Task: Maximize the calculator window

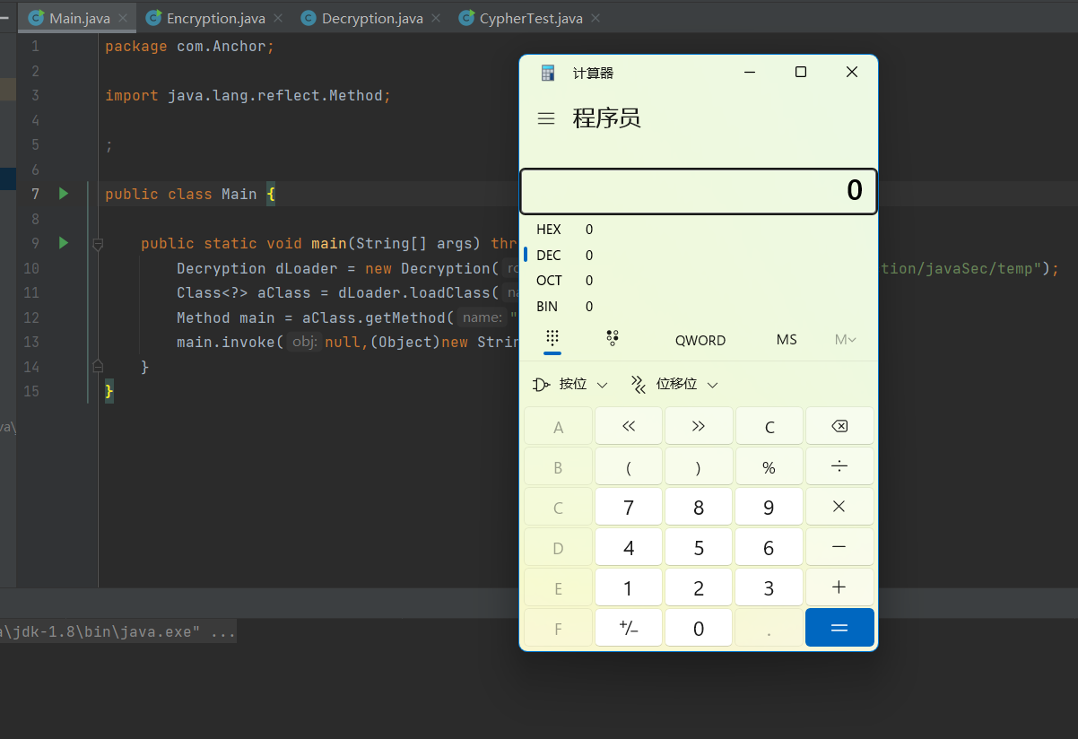Action: tap(801, 73)
